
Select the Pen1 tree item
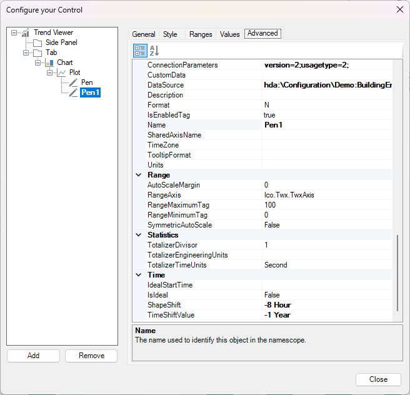click(x=90, y=92)
